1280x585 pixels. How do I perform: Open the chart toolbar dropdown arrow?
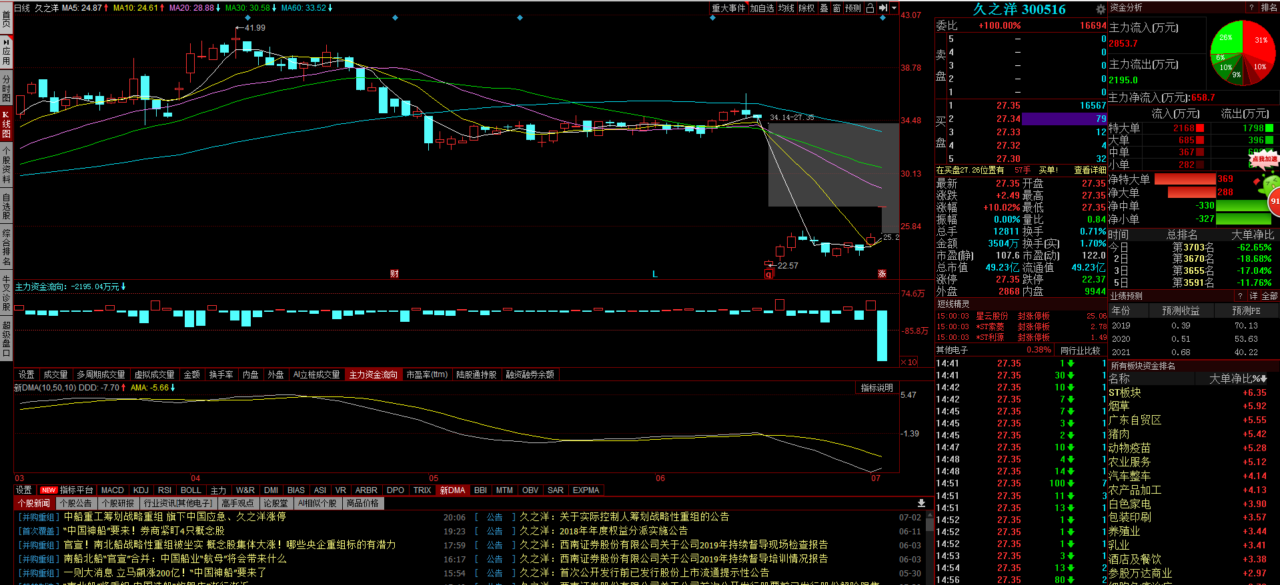(x=894, y=8)
